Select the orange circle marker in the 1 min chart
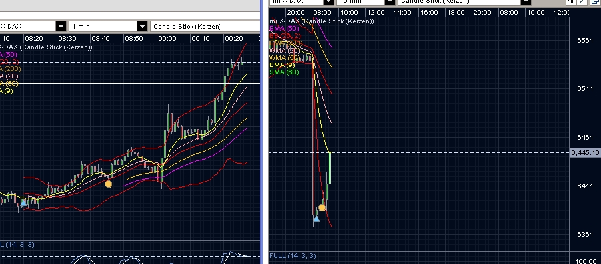The image size is (601, 264). point(109,184)
